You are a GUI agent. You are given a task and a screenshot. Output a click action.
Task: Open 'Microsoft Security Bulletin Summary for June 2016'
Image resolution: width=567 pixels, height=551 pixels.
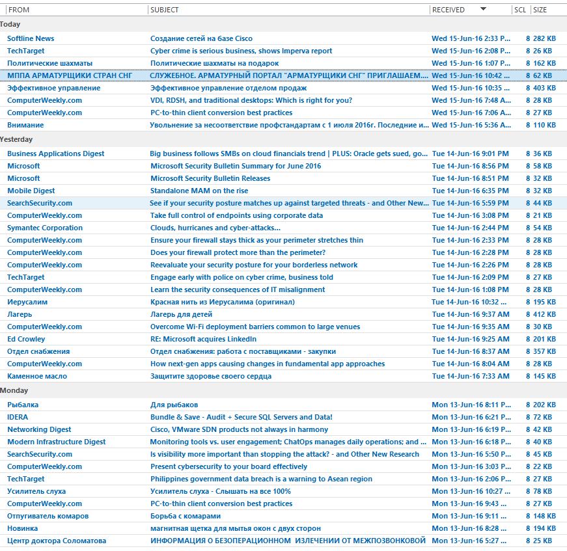(284, 166)
